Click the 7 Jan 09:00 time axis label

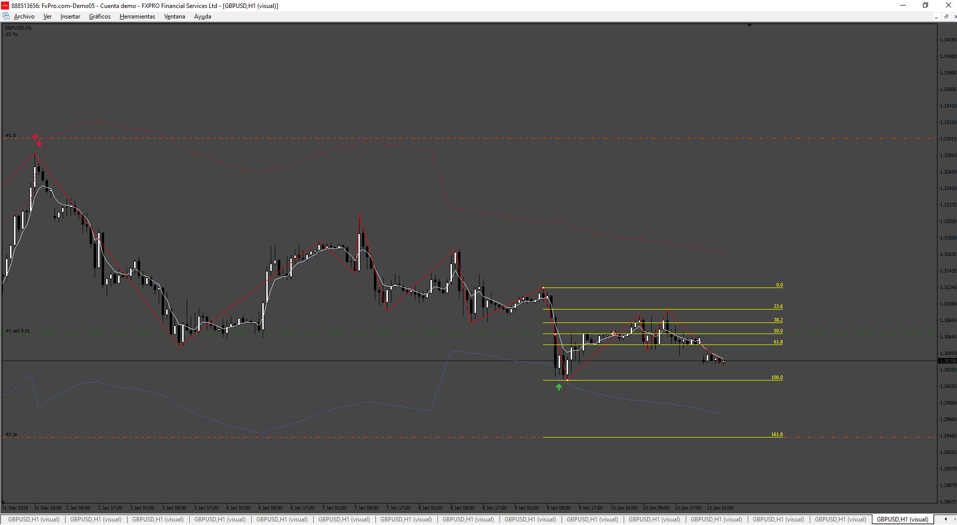(x=366, y=508)
